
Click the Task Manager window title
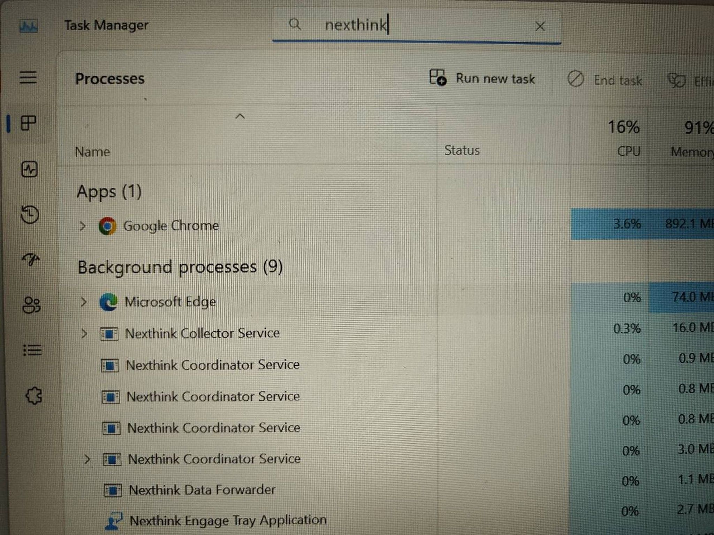[x=106, y=25]
